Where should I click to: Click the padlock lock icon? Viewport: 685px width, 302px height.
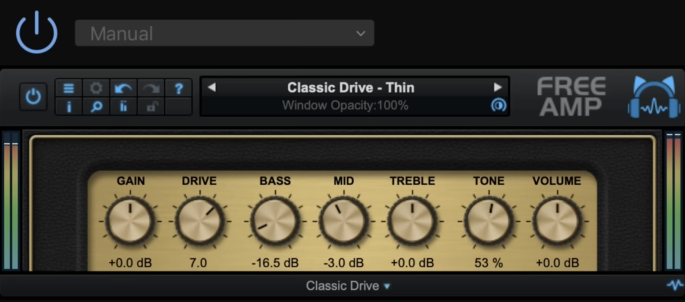[x=151, y=107]
